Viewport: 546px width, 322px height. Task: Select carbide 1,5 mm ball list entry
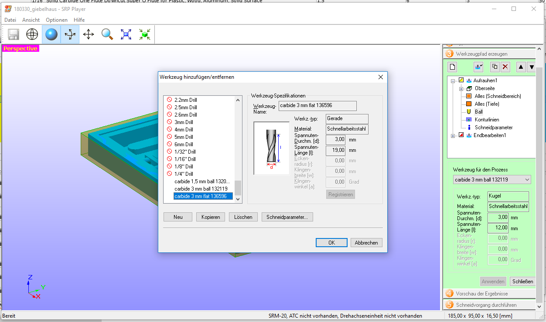tap(201, 181)
